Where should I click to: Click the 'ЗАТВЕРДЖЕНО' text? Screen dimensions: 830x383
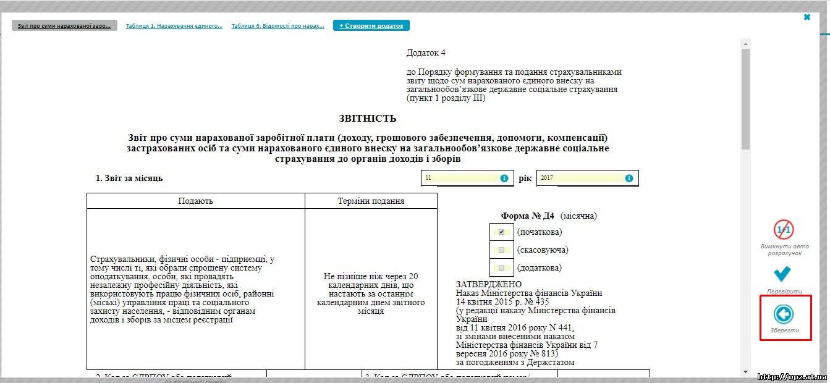[489, 284]
